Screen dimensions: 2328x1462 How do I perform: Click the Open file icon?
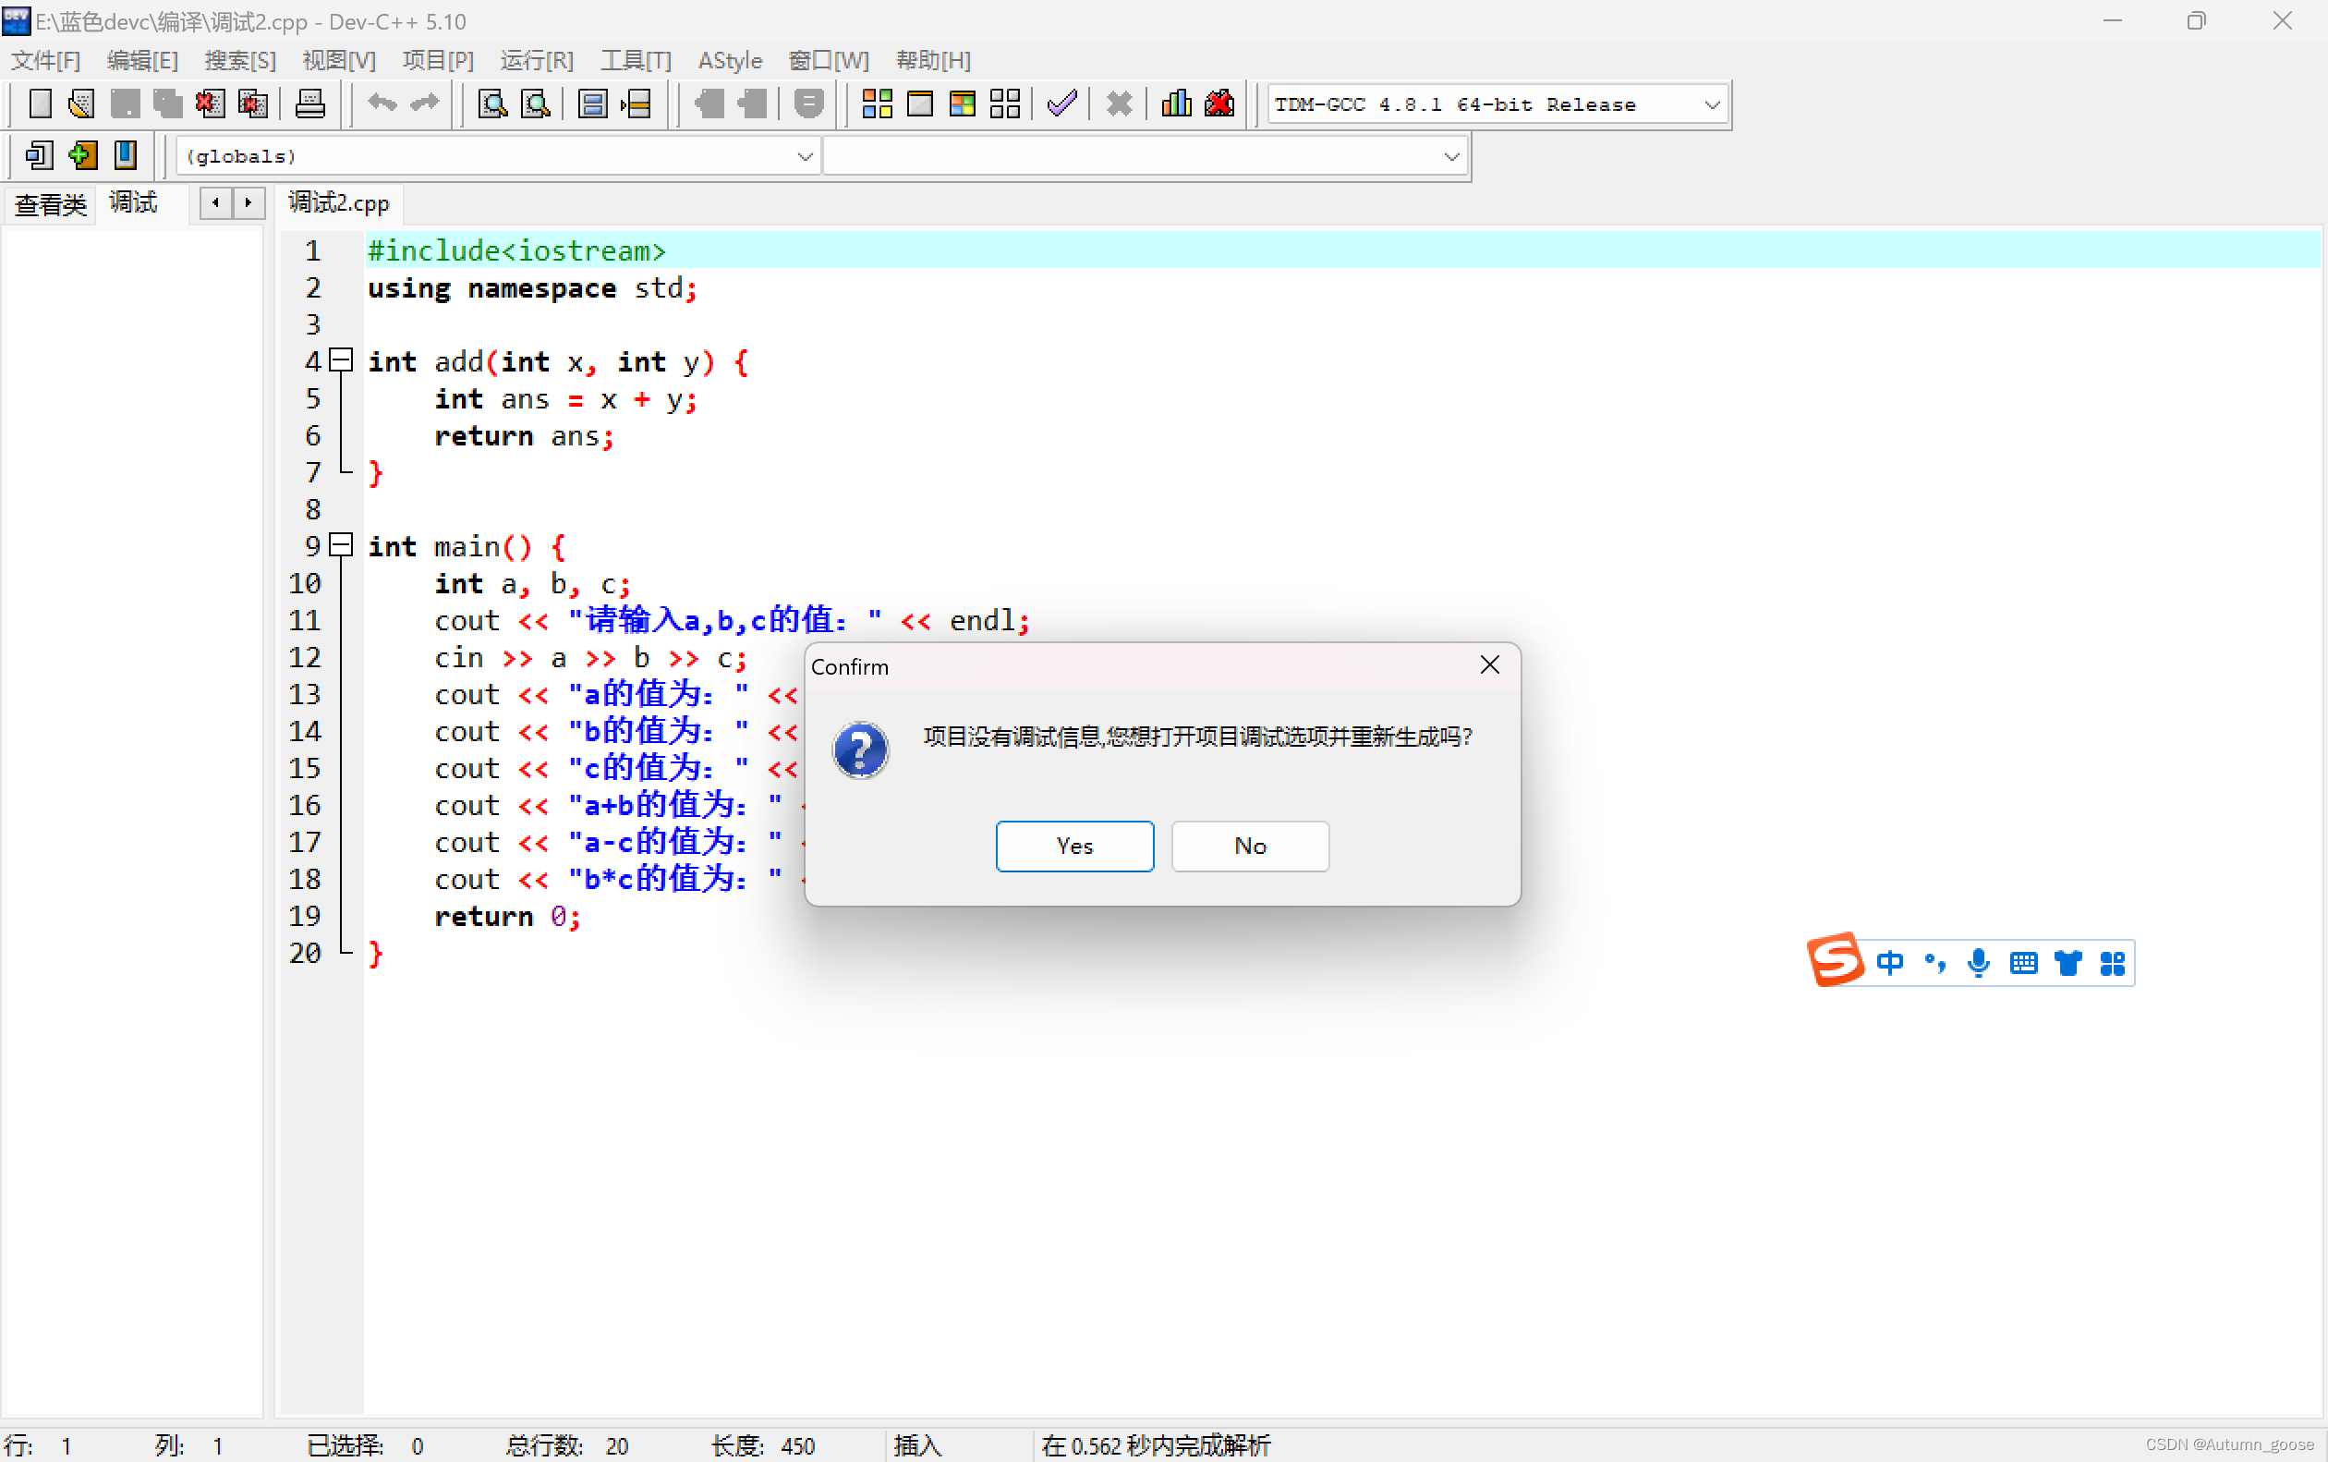[x=82, y=104]
